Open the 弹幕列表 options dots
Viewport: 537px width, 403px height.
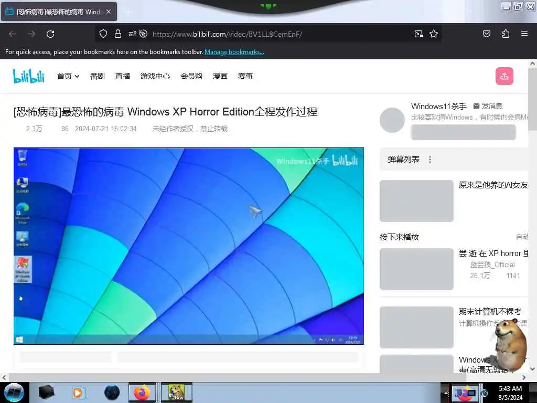[430, 160]
